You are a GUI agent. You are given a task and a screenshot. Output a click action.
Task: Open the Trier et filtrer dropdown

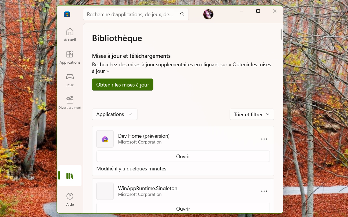click(252, 114)
